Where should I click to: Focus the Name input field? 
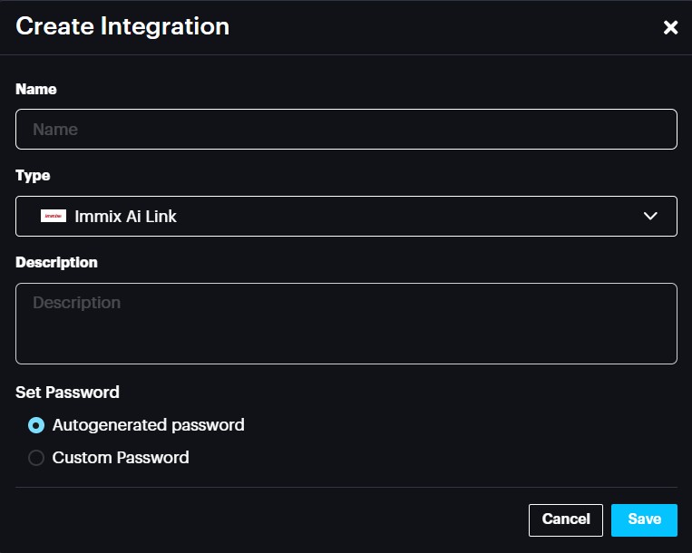click(346, 129)
